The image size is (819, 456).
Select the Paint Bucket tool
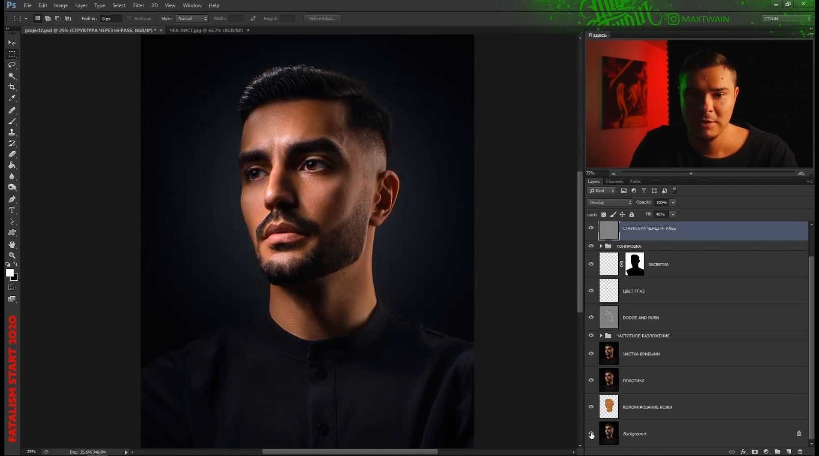tap(12, 165)
